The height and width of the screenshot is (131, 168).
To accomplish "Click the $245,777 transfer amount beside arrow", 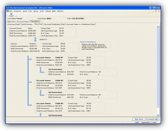I will pyautogui.click(x=43, y=39).
